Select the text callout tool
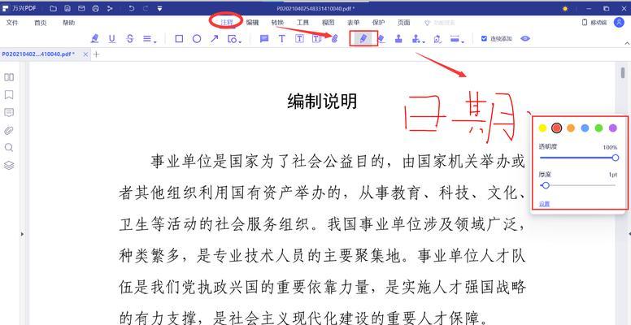 point(317,39)
